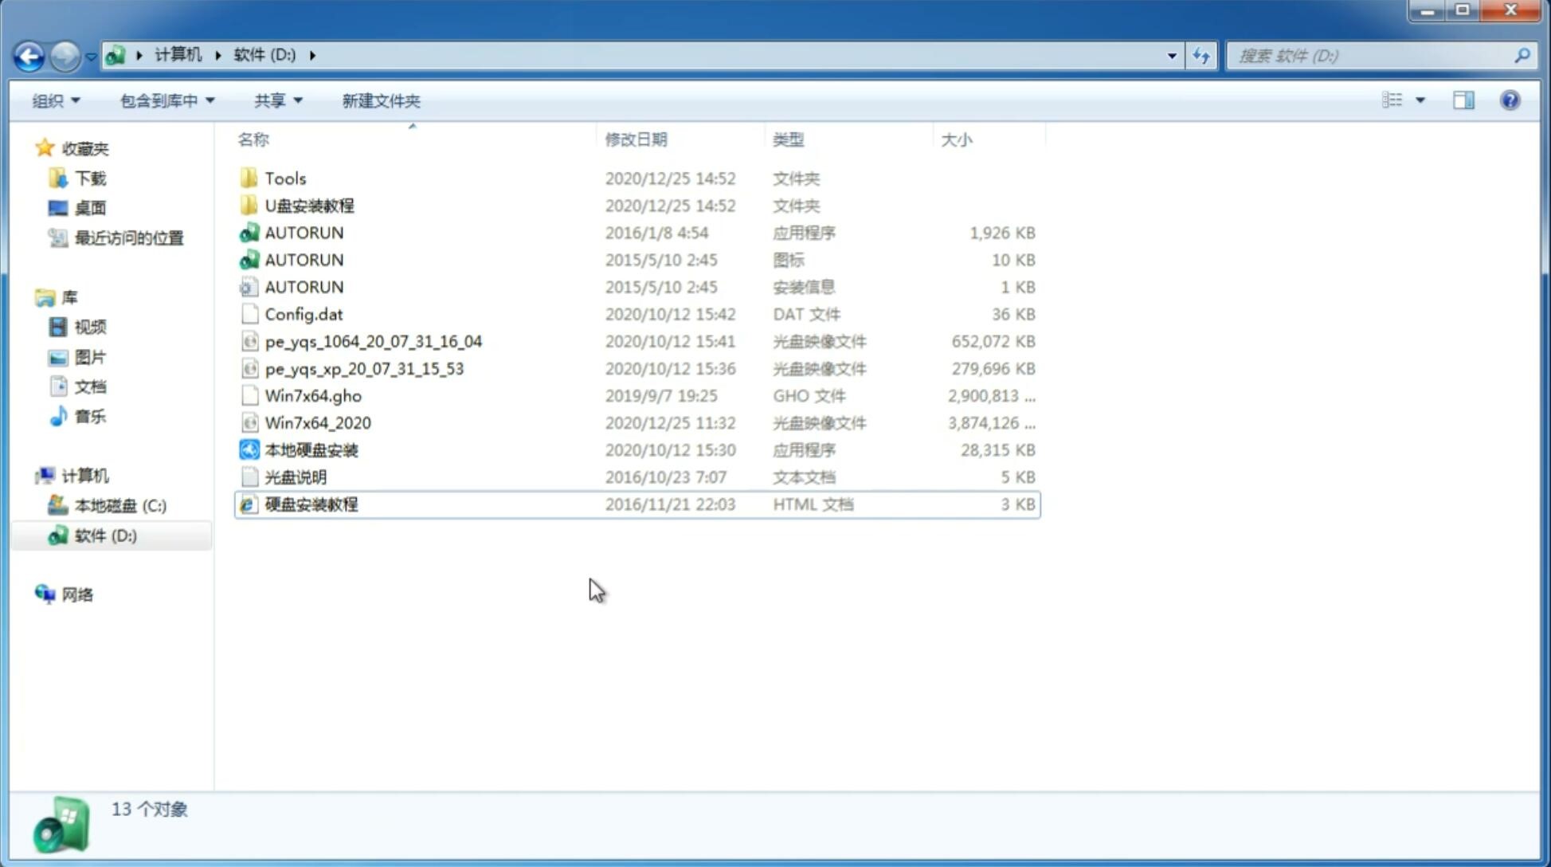
Task: Open the 本地硬盘安装 application
Action: pyautogui.click(x=311, y=449)
